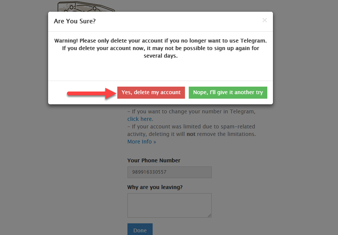The height and width of the screenshot is (235, 338).
Task: Focus the Your Phone Number field
Action: point(169,172)
